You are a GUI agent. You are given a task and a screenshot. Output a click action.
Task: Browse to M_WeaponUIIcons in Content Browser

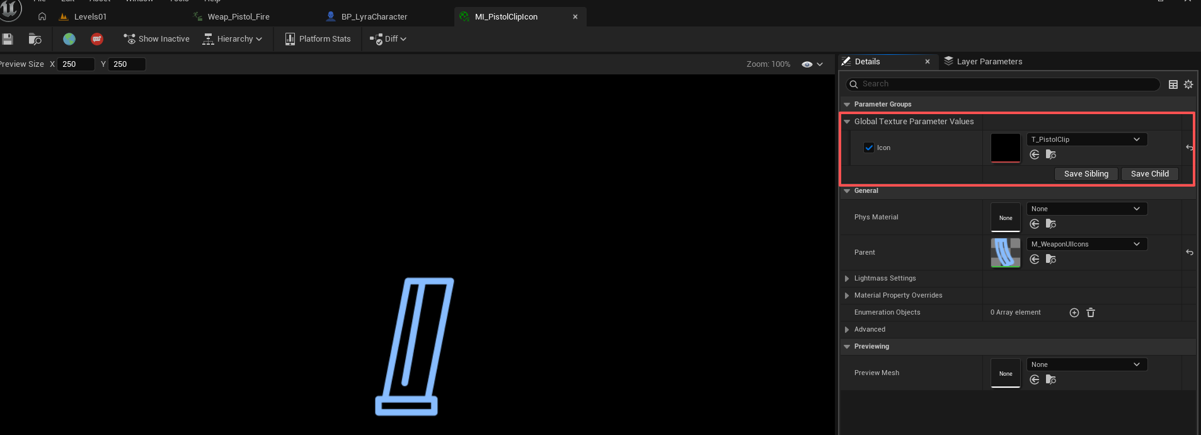coord(1051,259)
